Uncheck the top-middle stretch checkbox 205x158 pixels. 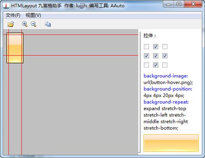156,46
